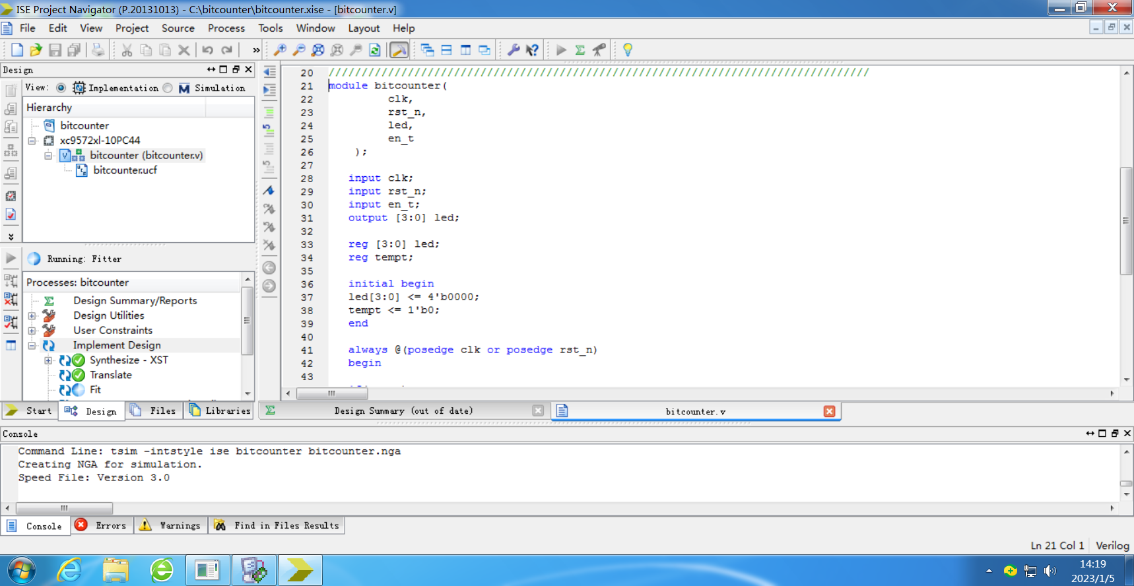Click the Undo arrow toolbar icon
Screen dimensions: 1134x586
click(207, 50)
